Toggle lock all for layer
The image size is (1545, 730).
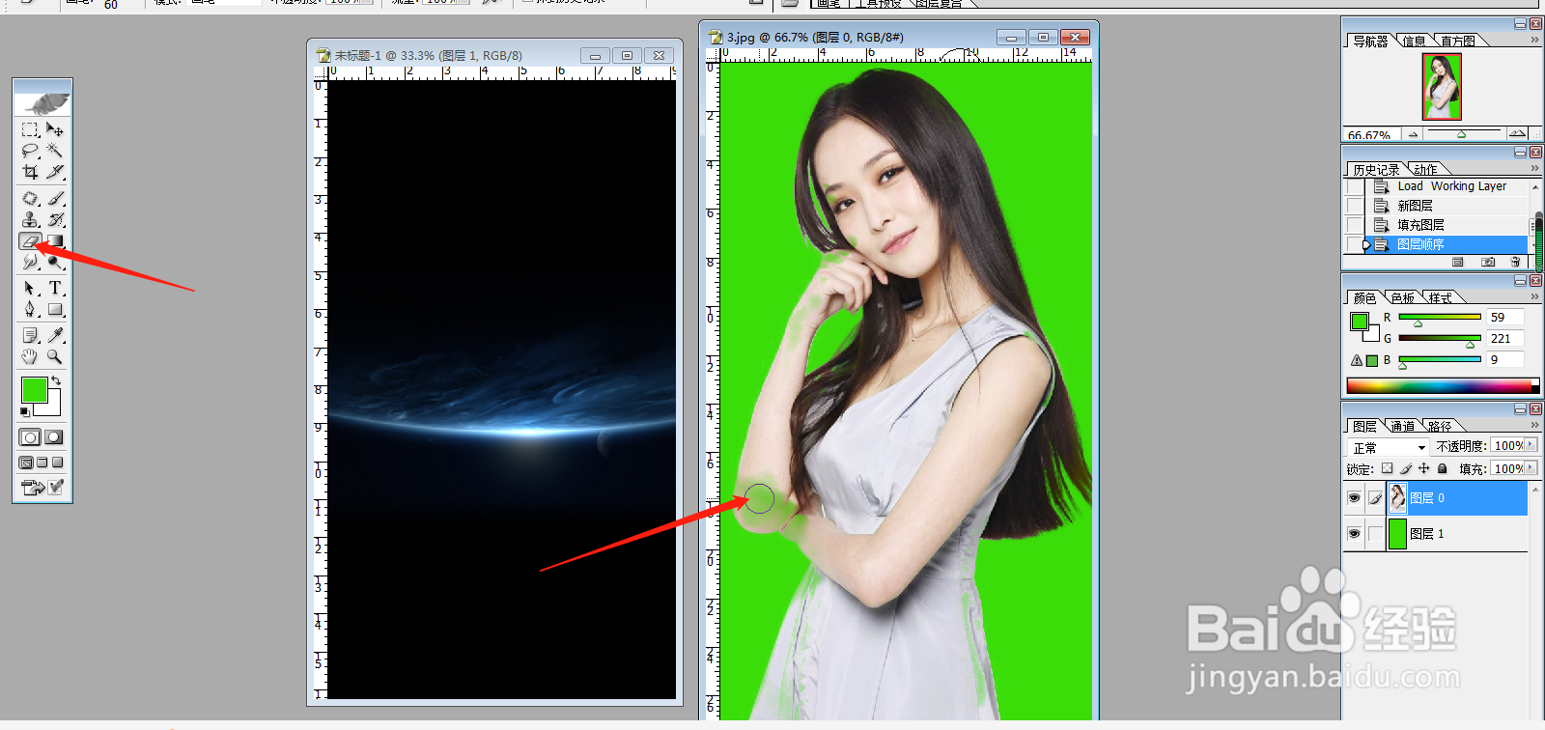click(x=1443, y=468)
